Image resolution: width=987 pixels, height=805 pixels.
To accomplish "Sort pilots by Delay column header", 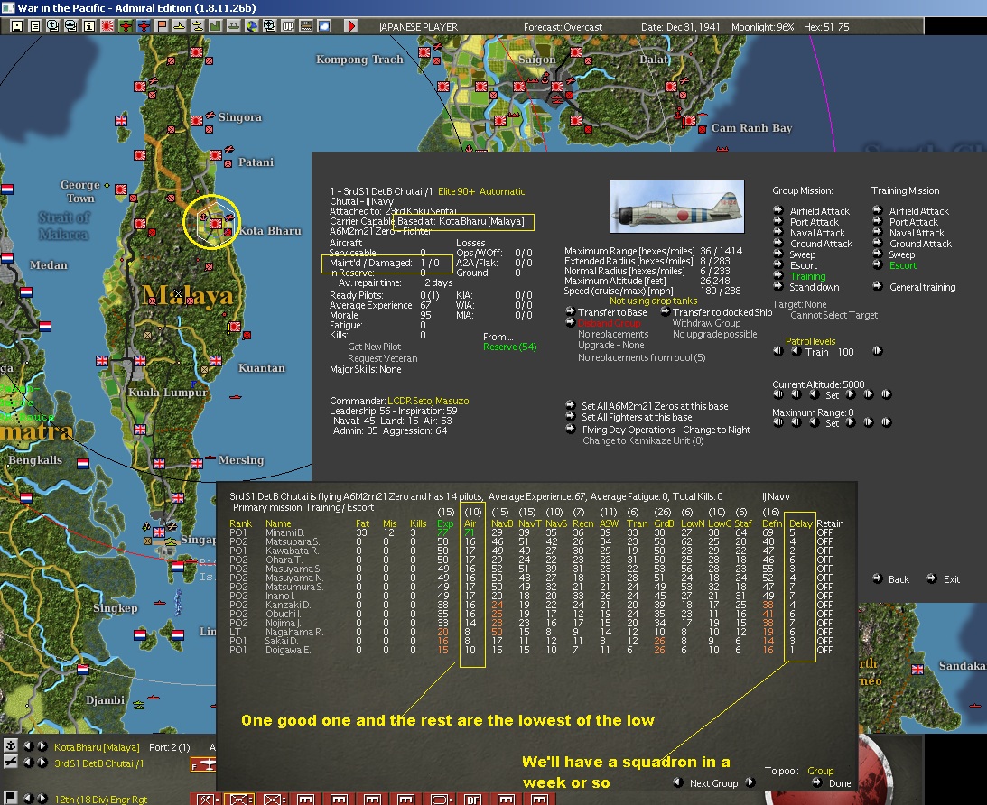I will pos(800,523).
